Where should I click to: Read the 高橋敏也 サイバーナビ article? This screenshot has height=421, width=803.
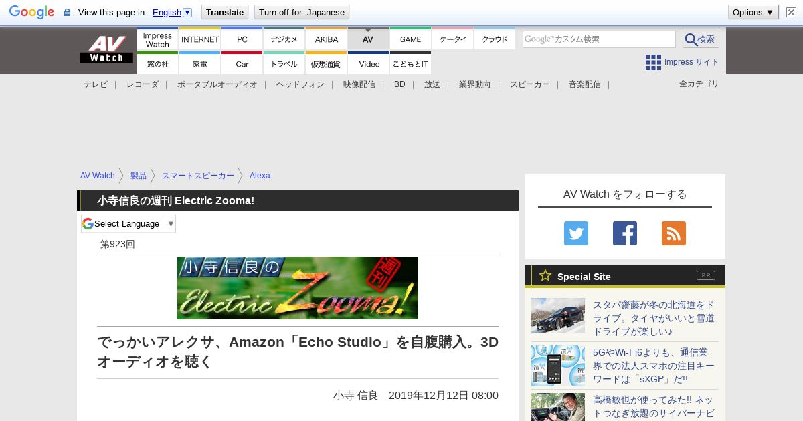(x=654, y=406)
